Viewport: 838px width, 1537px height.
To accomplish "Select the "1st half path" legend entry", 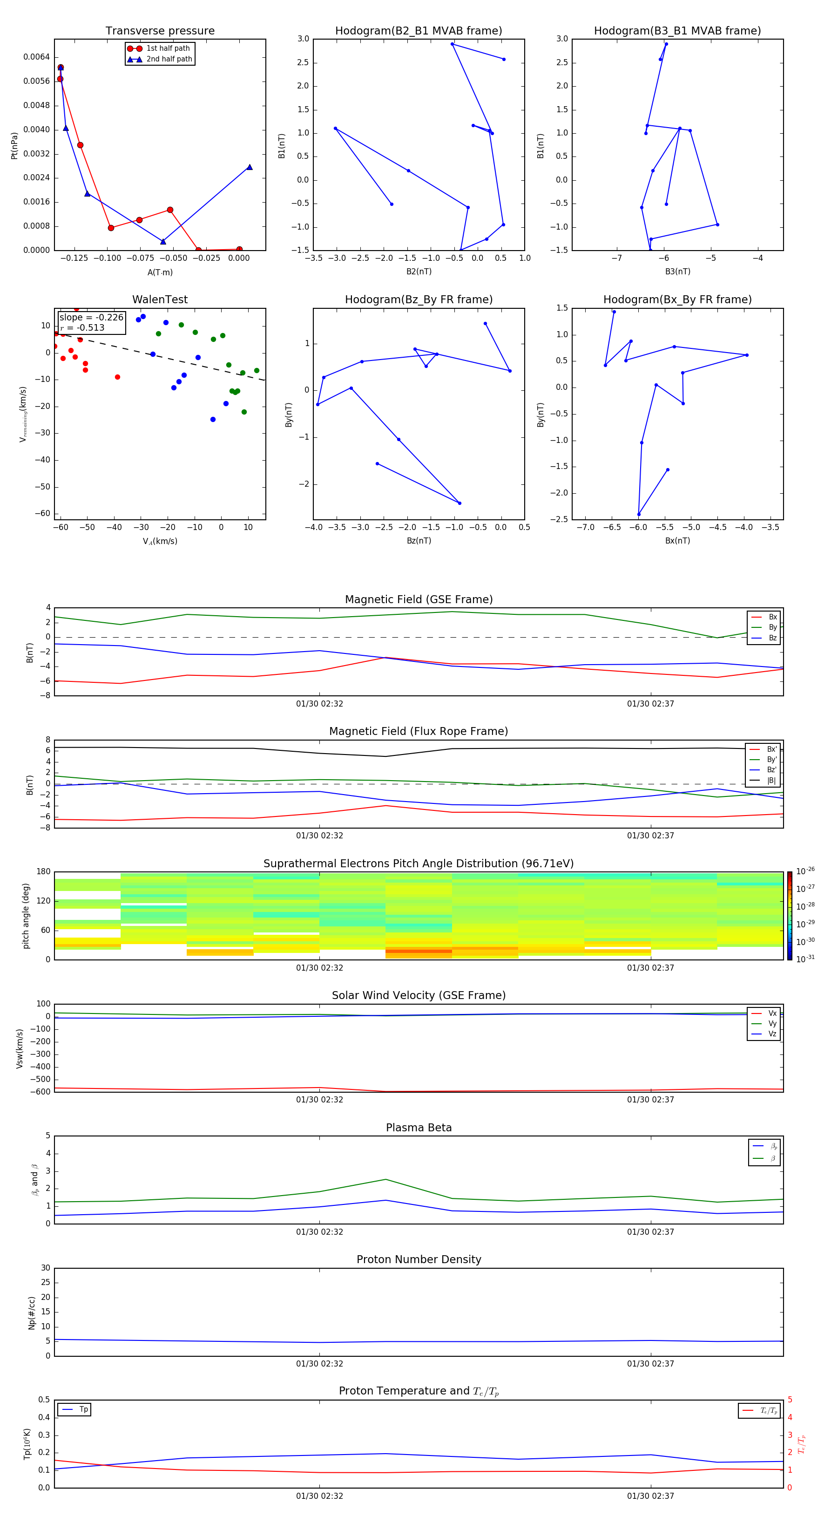I will click(159, 48).
